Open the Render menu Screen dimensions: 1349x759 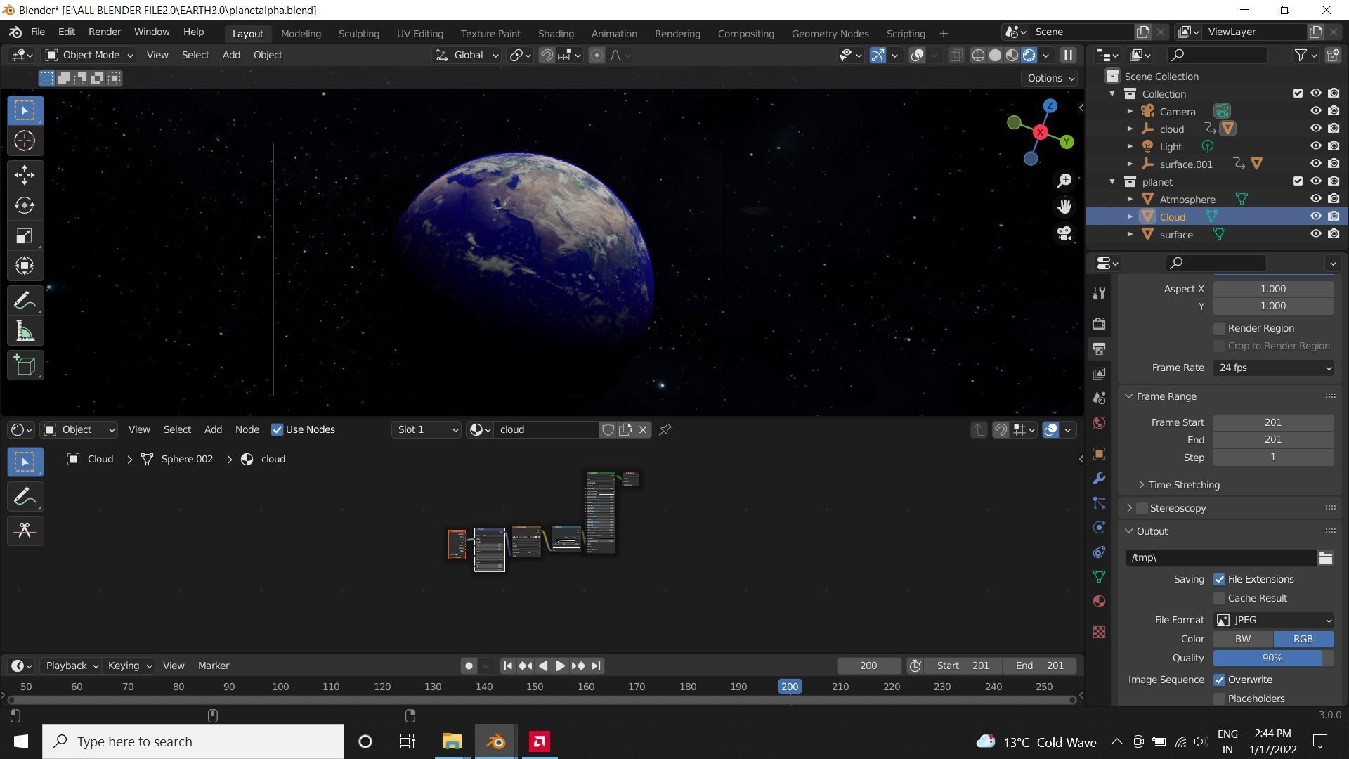(x=105, y=32)
